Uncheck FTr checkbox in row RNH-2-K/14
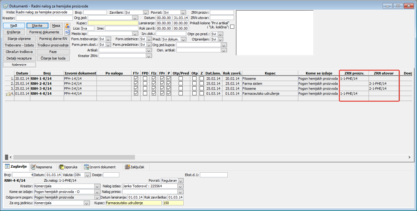417x211 pixels. click(x=136, y=84)
